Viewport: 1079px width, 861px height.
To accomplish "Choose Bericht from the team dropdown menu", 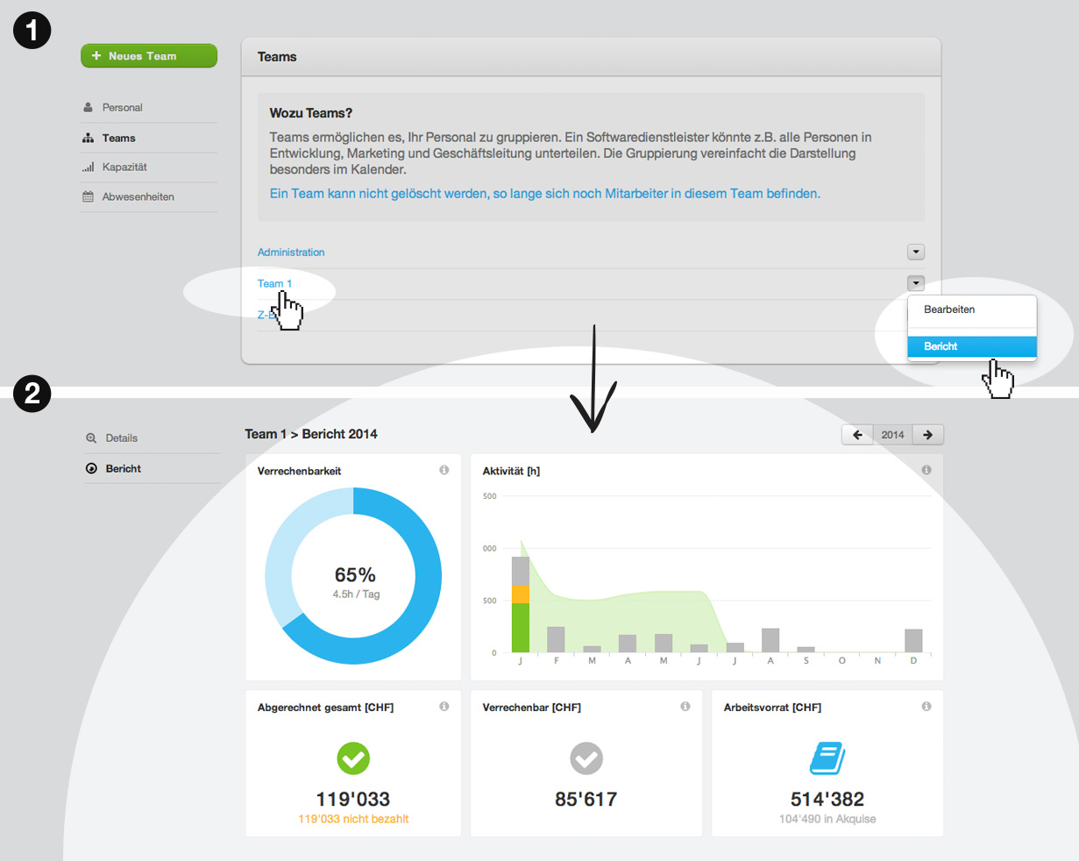I will (972, 346).
